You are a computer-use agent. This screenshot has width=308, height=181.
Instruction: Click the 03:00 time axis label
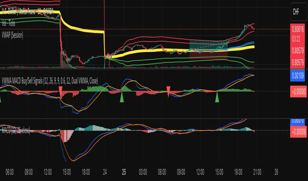point(143,172)
